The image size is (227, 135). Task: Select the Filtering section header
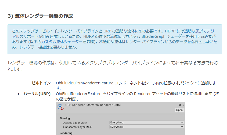point(64,118)
